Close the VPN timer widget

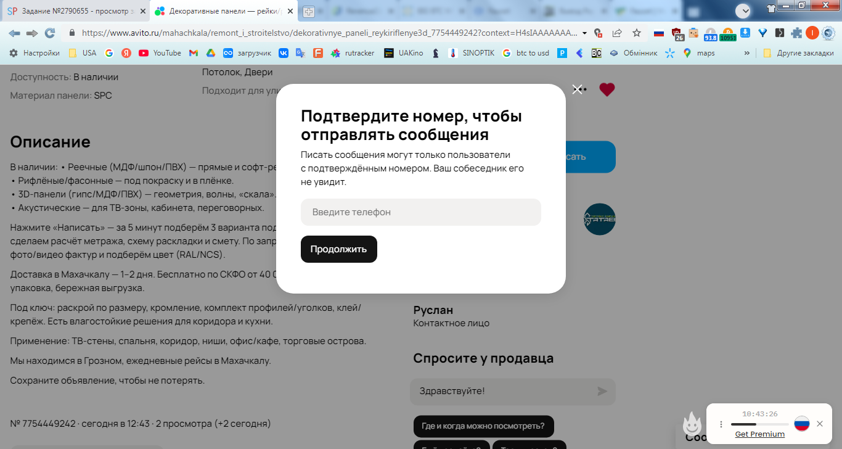[820, 424]
